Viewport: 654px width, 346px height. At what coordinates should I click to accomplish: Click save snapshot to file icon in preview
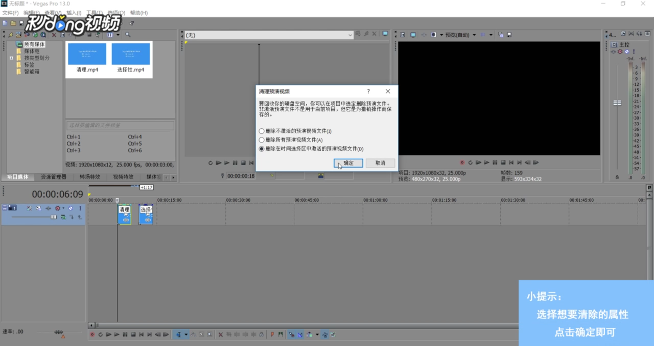tap(509, 35)
